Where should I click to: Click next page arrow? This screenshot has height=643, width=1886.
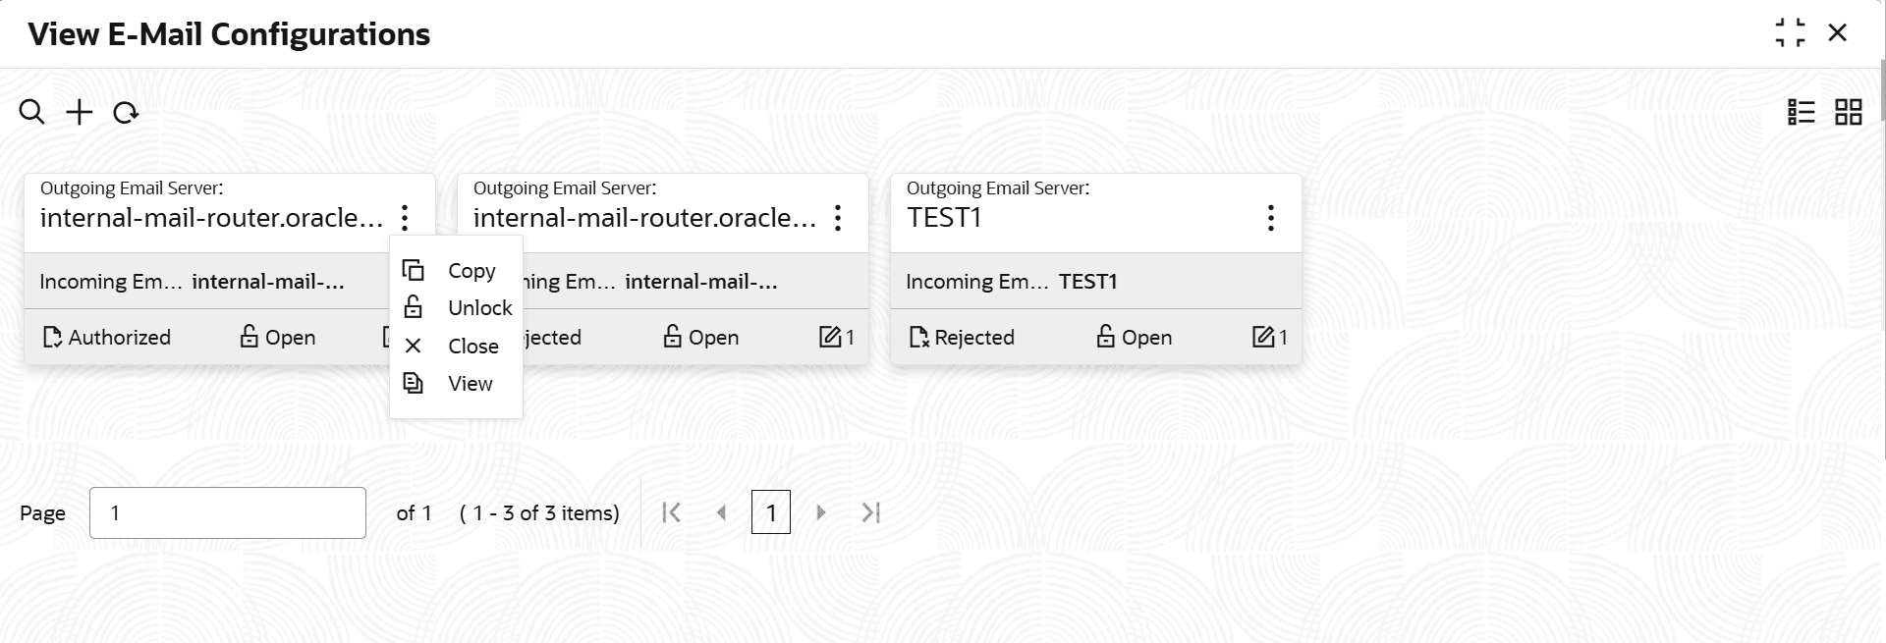[x=821, y=512]
